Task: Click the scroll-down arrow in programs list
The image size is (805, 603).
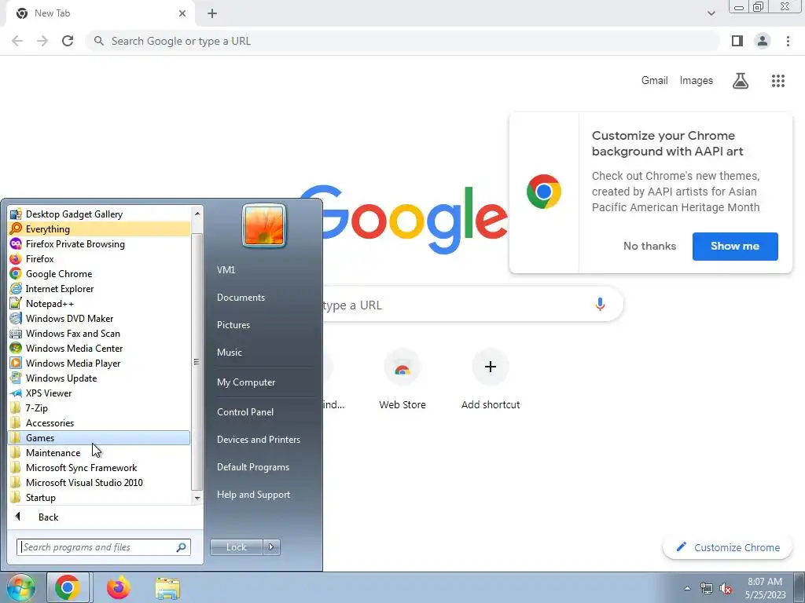Action: 197,498
